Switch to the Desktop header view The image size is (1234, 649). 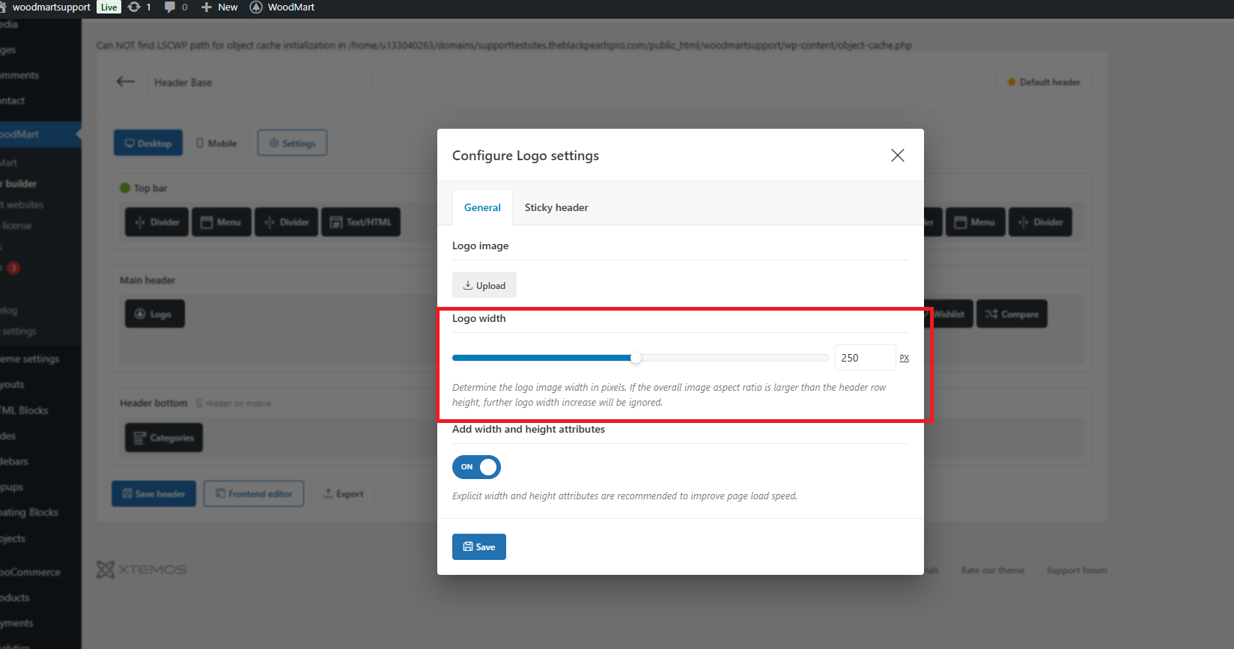coord(148,143)
